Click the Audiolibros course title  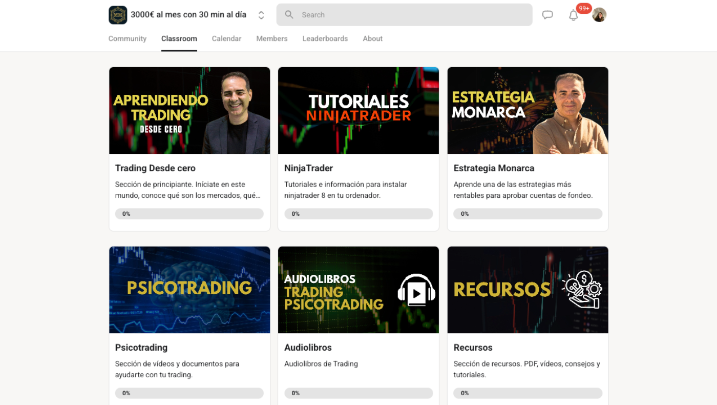308,348
